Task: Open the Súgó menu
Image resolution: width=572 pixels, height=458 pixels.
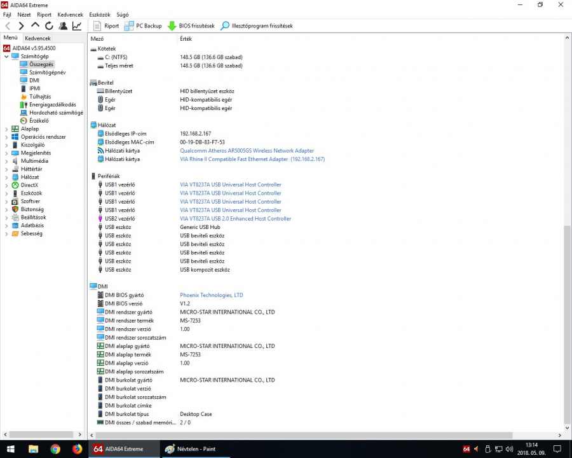Action: coord(123,15)
